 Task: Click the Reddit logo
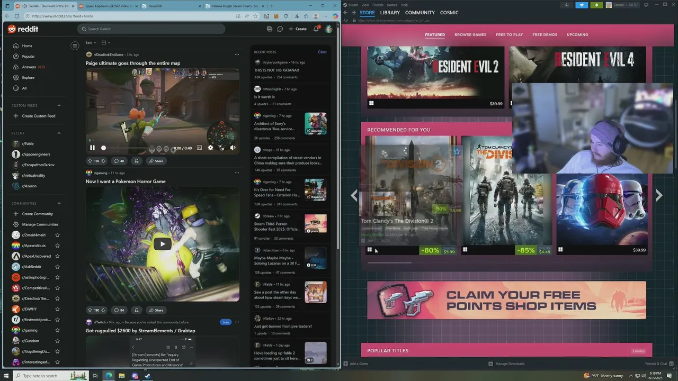(23, 29)
